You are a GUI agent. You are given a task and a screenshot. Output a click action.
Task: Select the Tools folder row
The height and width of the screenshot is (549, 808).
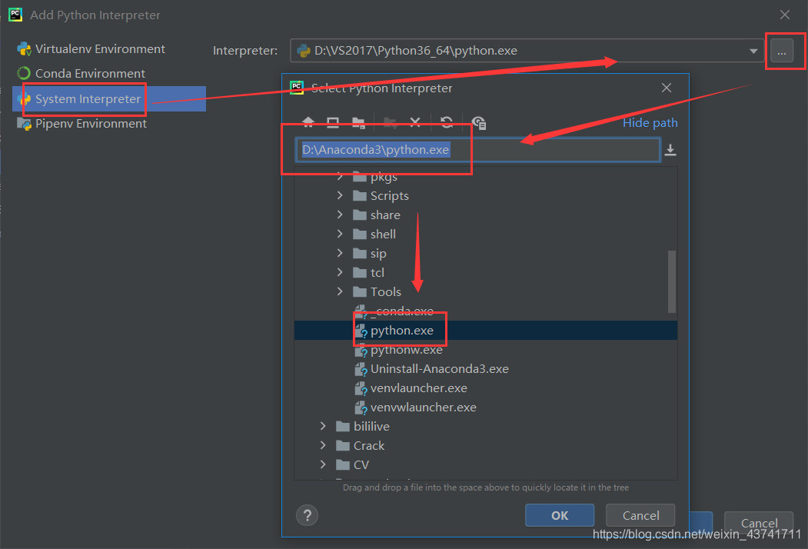[485, 291]
